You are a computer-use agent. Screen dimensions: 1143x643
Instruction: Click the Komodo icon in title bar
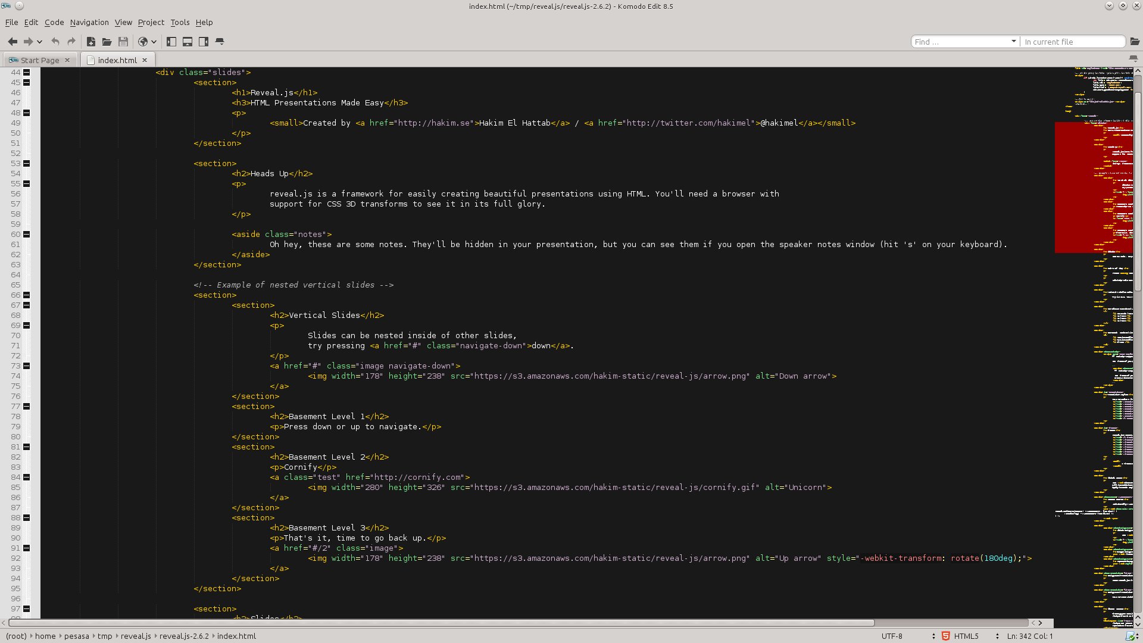coord(6,6)
